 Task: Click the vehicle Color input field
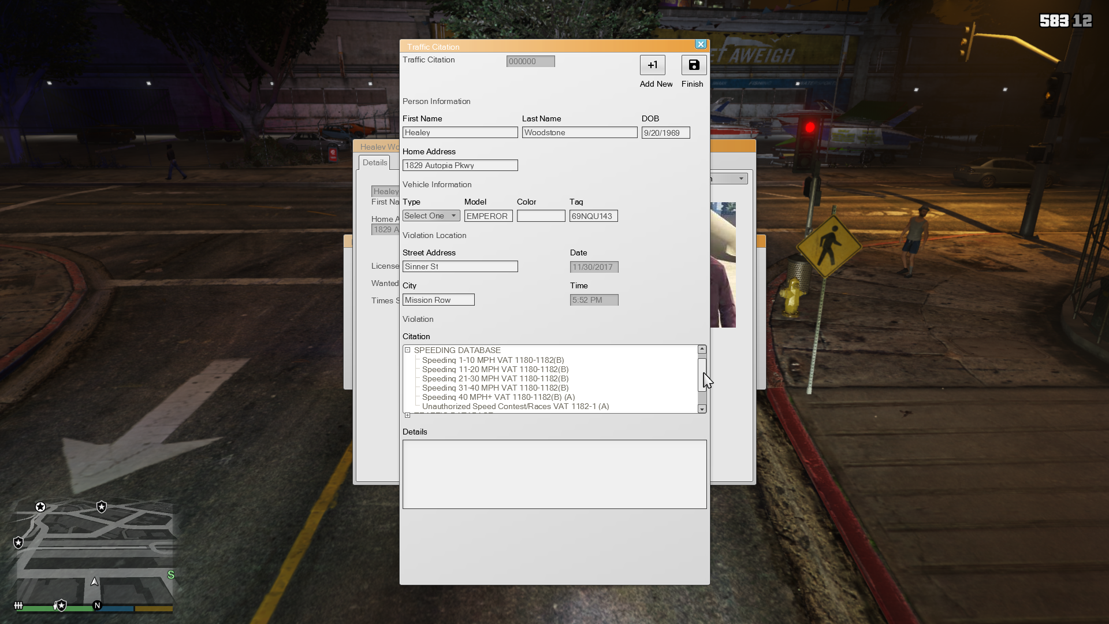coord(541,216)
